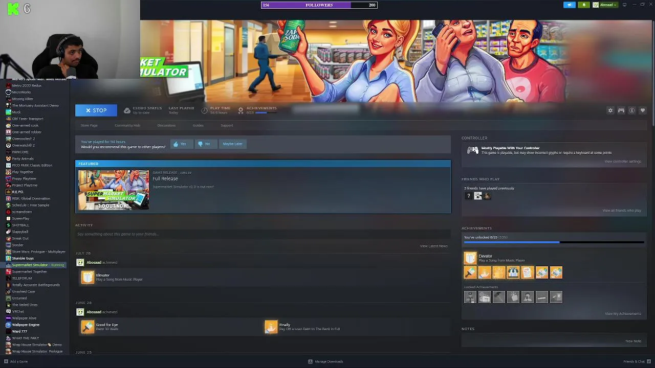This screenshot has width=655, height=368.
Task: Add game to favorites heart icon
Action: click(643, 110)
